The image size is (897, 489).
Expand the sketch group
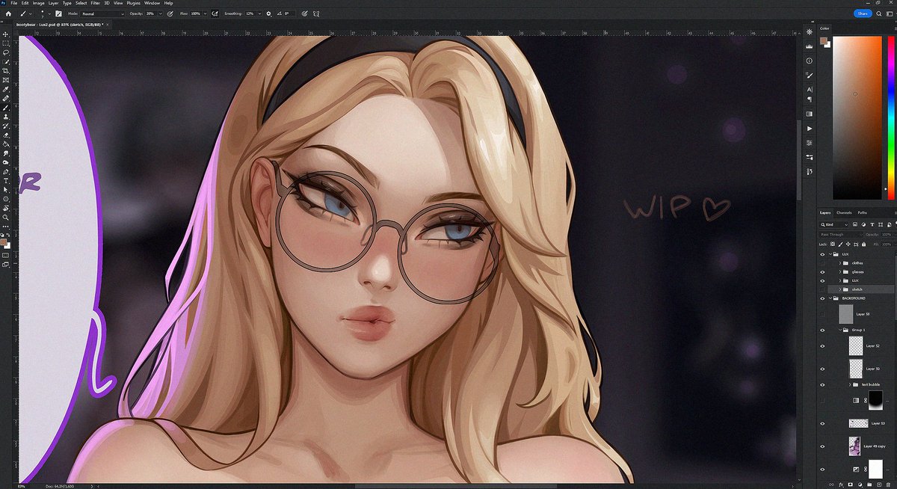840,289
